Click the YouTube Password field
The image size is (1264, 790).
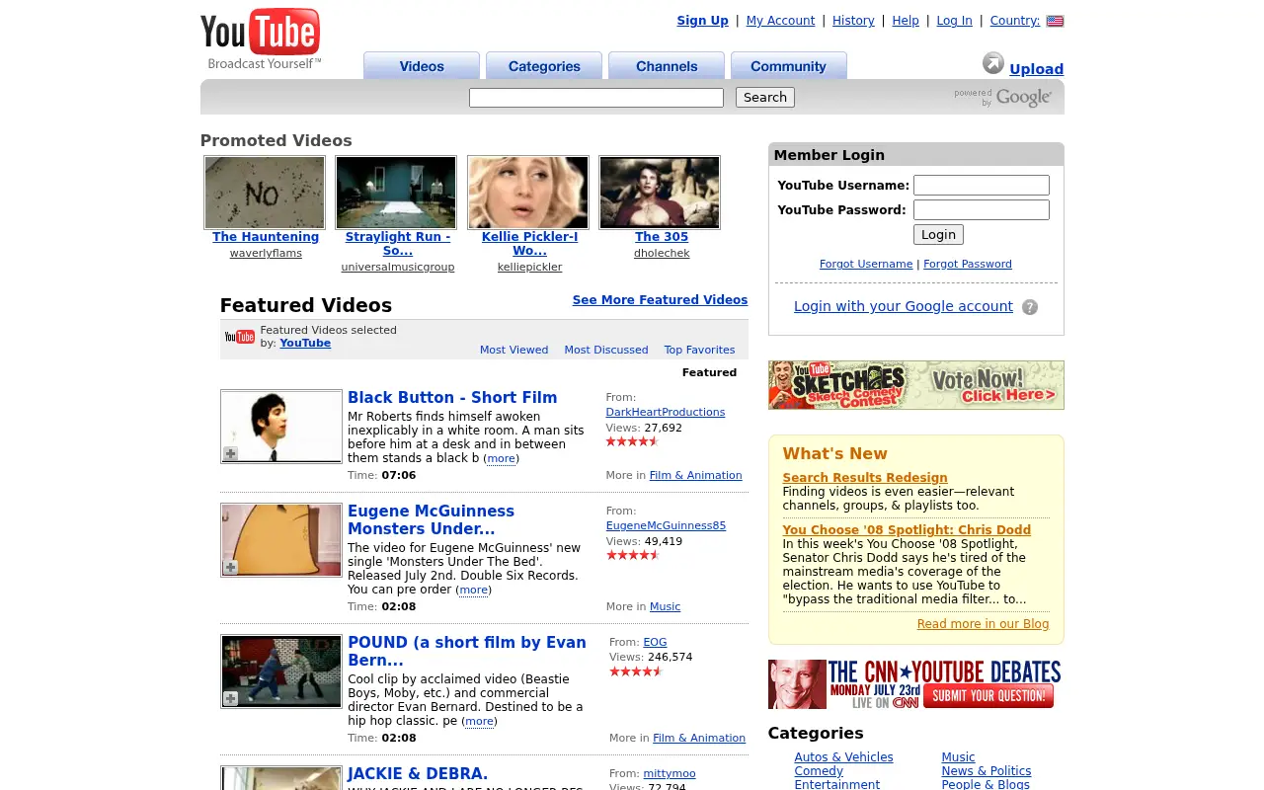tap(982, 209)
